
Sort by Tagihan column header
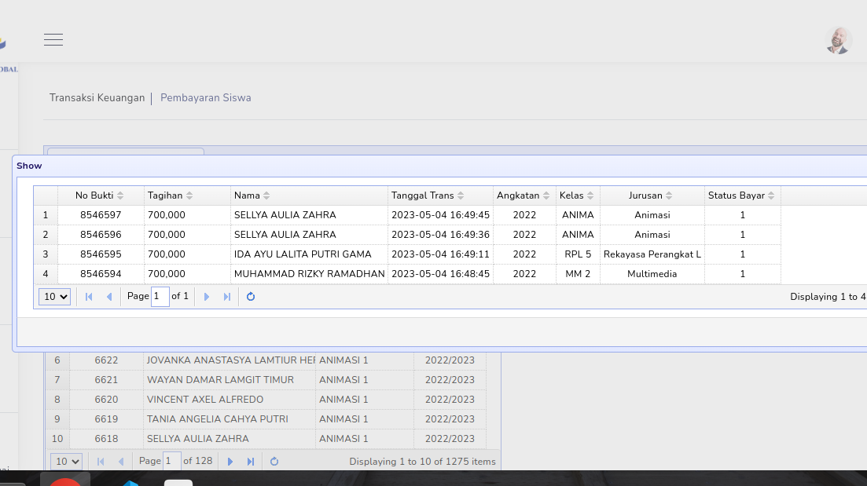click(x=171, y=195)
